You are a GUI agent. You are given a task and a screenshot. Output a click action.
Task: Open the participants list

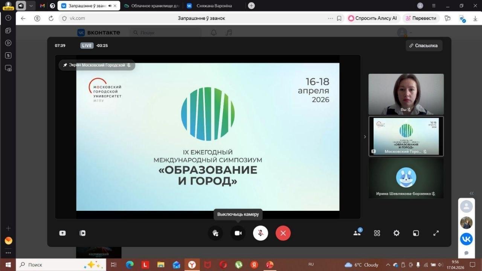[357, 233]
